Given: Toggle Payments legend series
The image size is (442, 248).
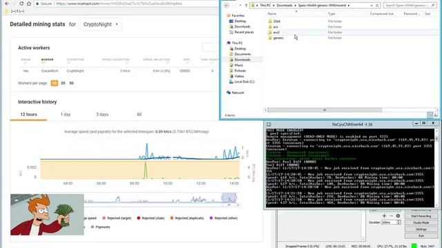Looking at the screenshot, I should (x=100, y=227).
